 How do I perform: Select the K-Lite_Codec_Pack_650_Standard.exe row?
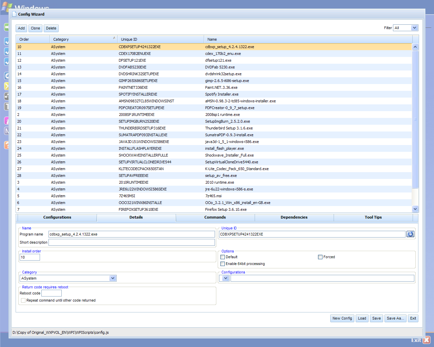pyautogui.click(x=214, y=169)
